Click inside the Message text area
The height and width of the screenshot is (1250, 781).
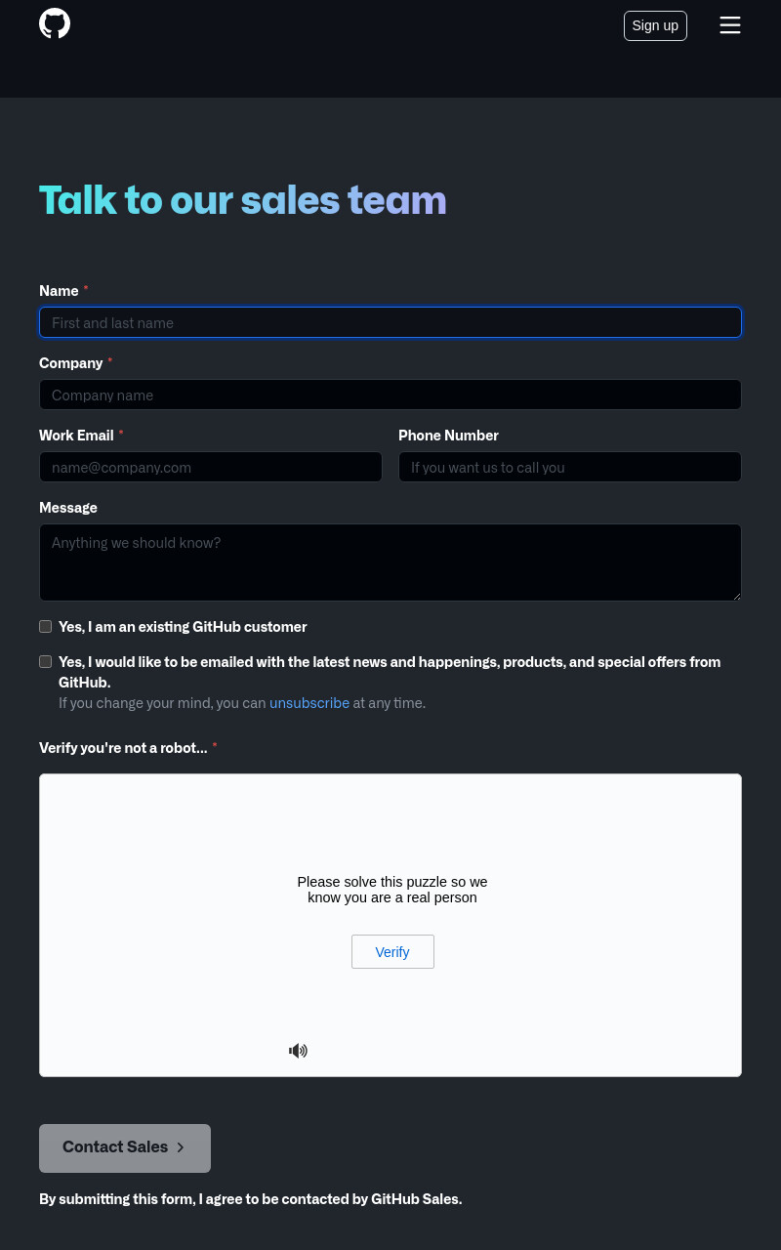(x=390, y=562)
